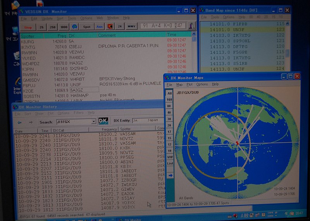Screen dimensions: 310x221
Task: Click the List button in Maps sidebar
Action: click(170, 164)
